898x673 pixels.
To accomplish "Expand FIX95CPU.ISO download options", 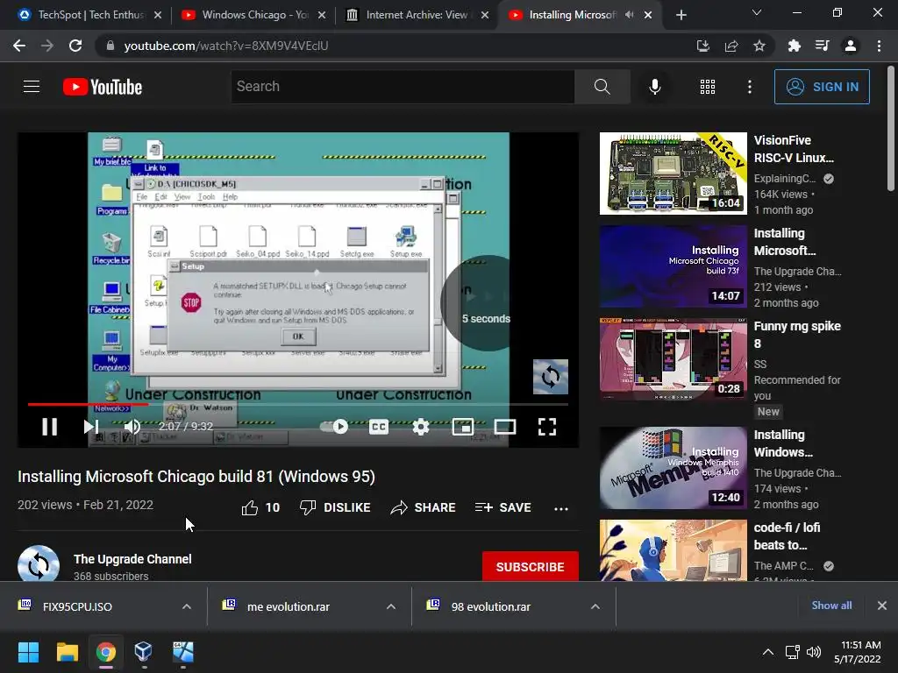I will (x=187, y=606).
